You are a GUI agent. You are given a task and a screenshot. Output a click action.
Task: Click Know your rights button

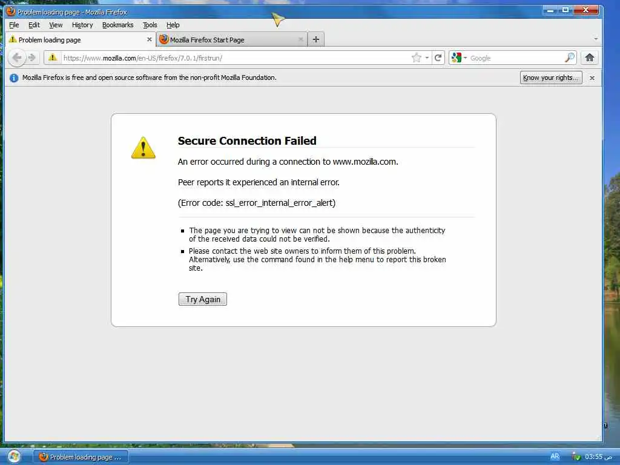click(x=551, y=78)
